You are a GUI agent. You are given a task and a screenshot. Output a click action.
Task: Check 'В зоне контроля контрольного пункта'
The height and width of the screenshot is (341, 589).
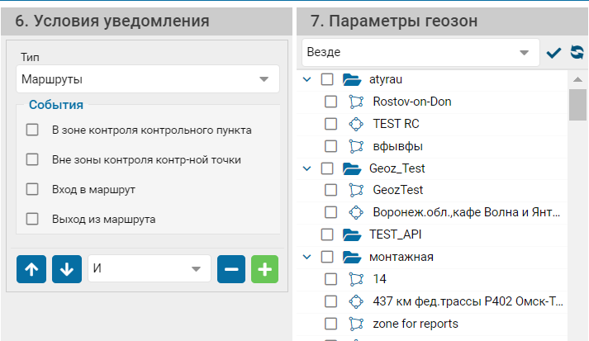tap(32, 130)
